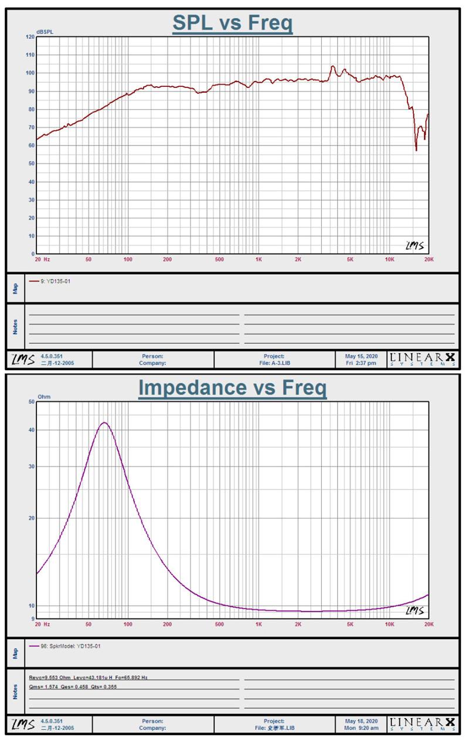Click the red line swatch for curve 9: YD135-01
Screen dimensions: 469x740
34,281
